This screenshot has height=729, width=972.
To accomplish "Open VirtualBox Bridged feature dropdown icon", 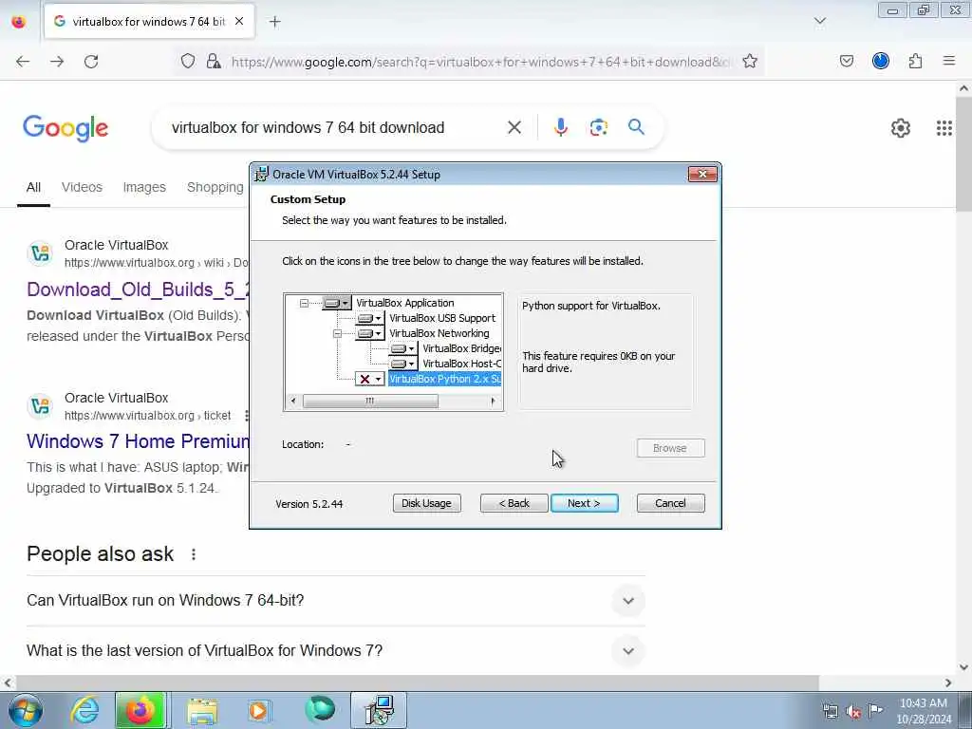I will (x=402, y=348).
